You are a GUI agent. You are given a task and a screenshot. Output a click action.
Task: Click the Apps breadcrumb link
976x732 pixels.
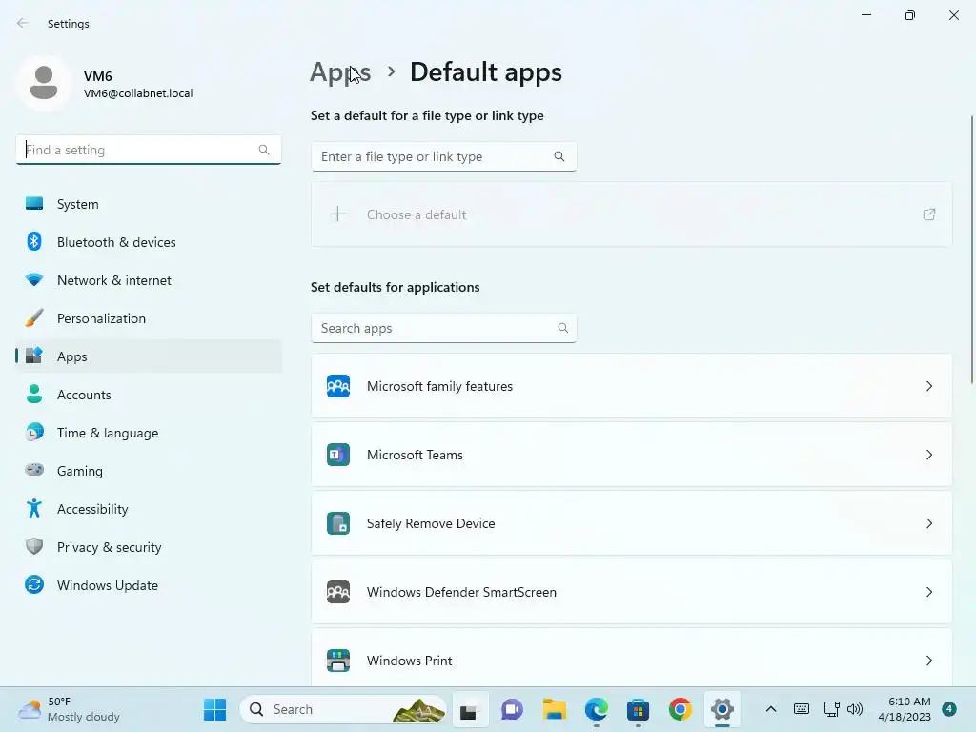pos(340,72)
